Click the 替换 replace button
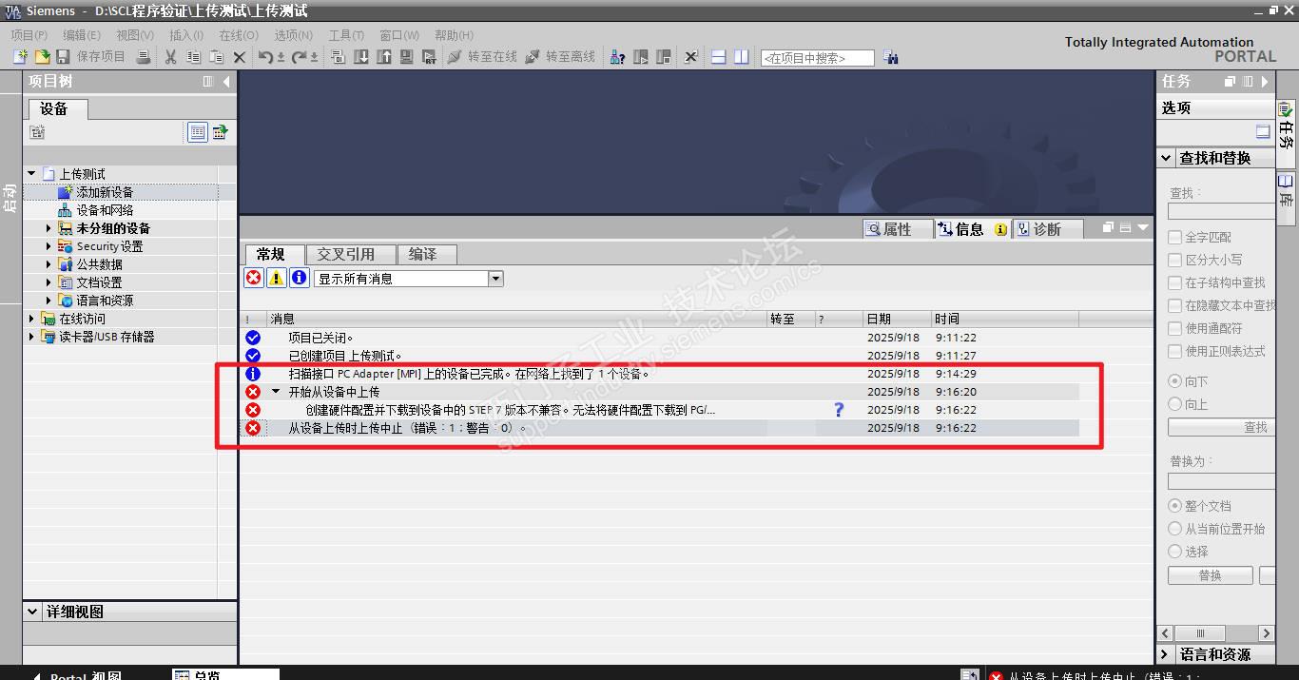 coord(1211,575)
